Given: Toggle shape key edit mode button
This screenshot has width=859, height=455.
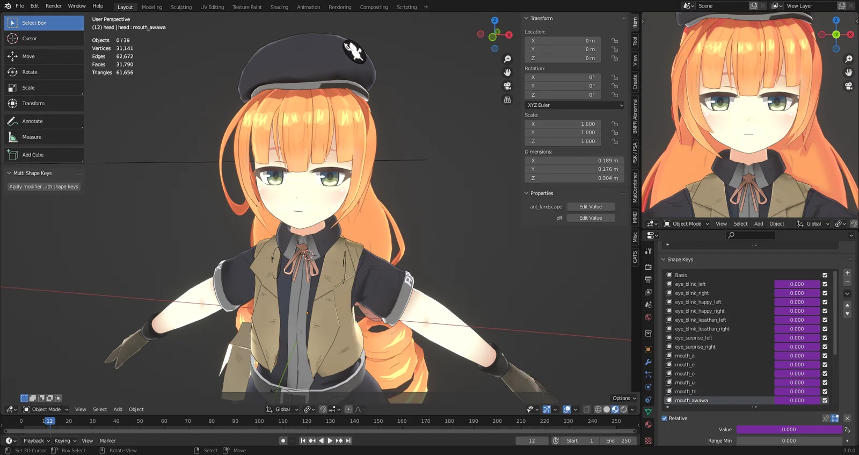Looking at the screenshot, I should coord(835,418).
